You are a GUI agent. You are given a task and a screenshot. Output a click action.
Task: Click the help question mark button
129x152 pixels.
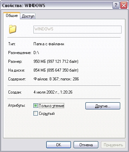coord(116,5)
